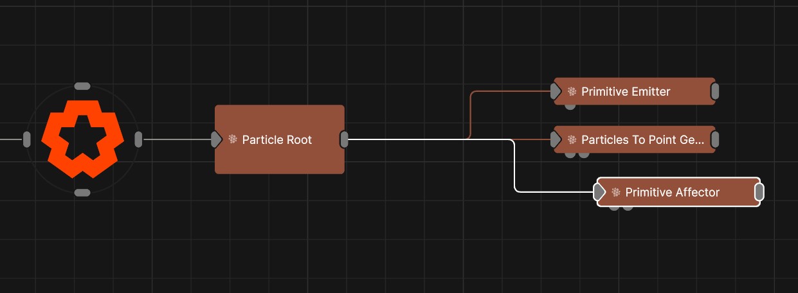Select the Primitive Affector node label
The image size is (798, 293).
pos(672,192)
